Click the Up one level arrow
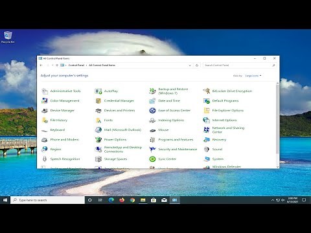311x233 pixels. tap(57, 65)
